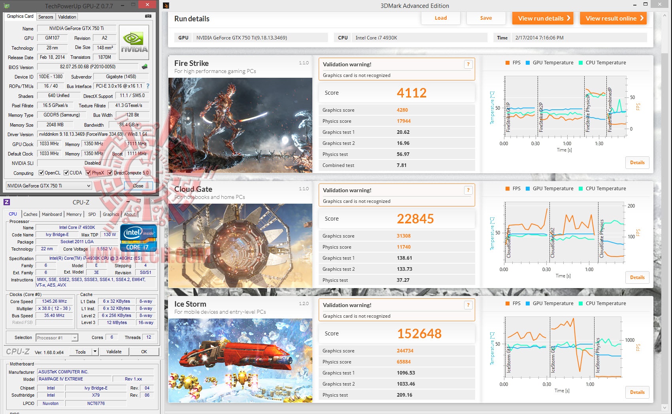The image size is (672, 414).
Task: Click the Tools button in CPU-Z
Action: [x=81, y=352]
